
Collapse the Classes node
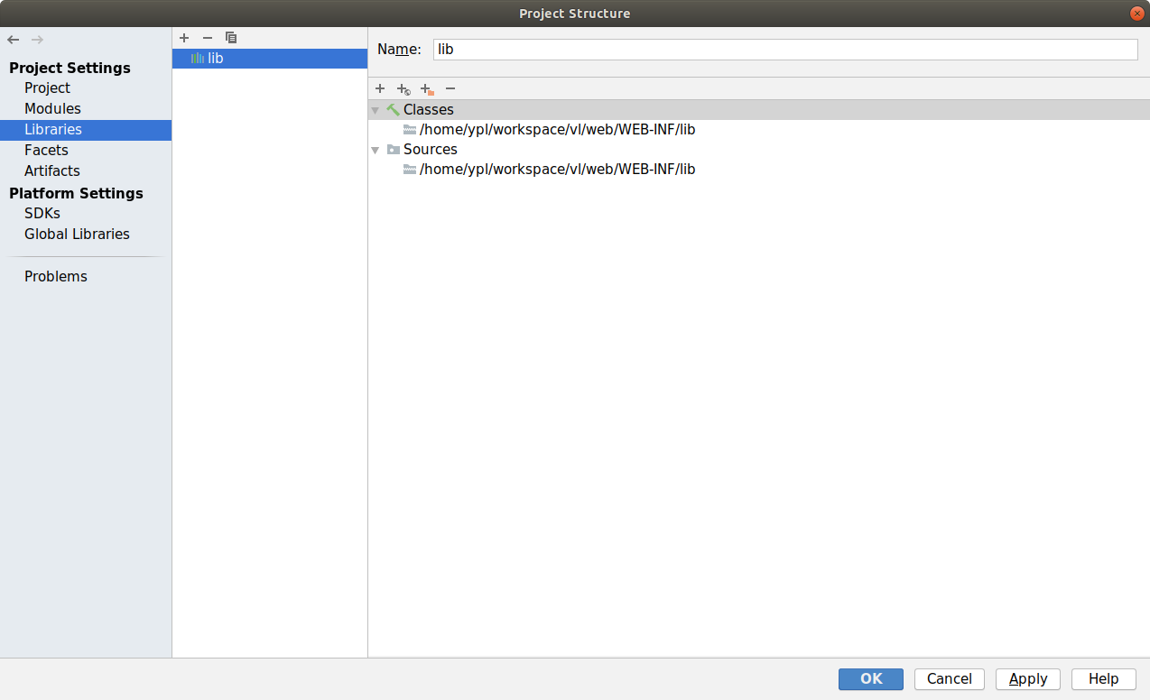point(376,110)
